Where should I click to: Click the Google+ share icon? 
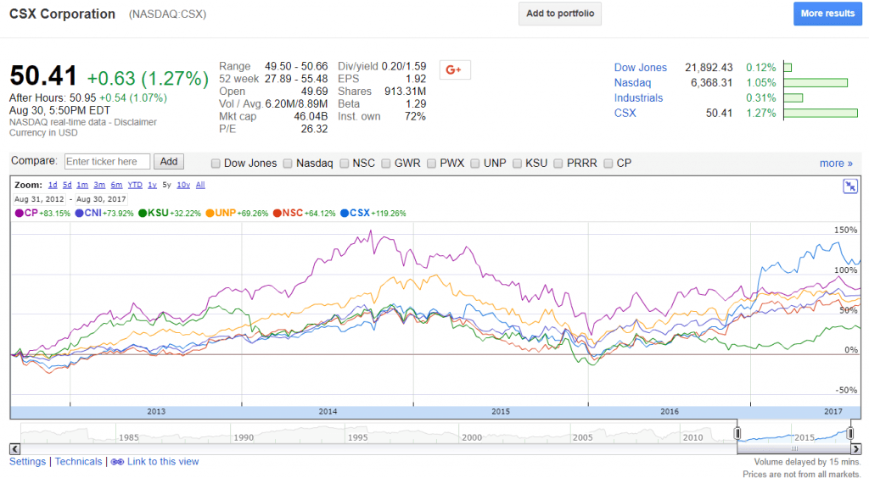tap(455, 69)
